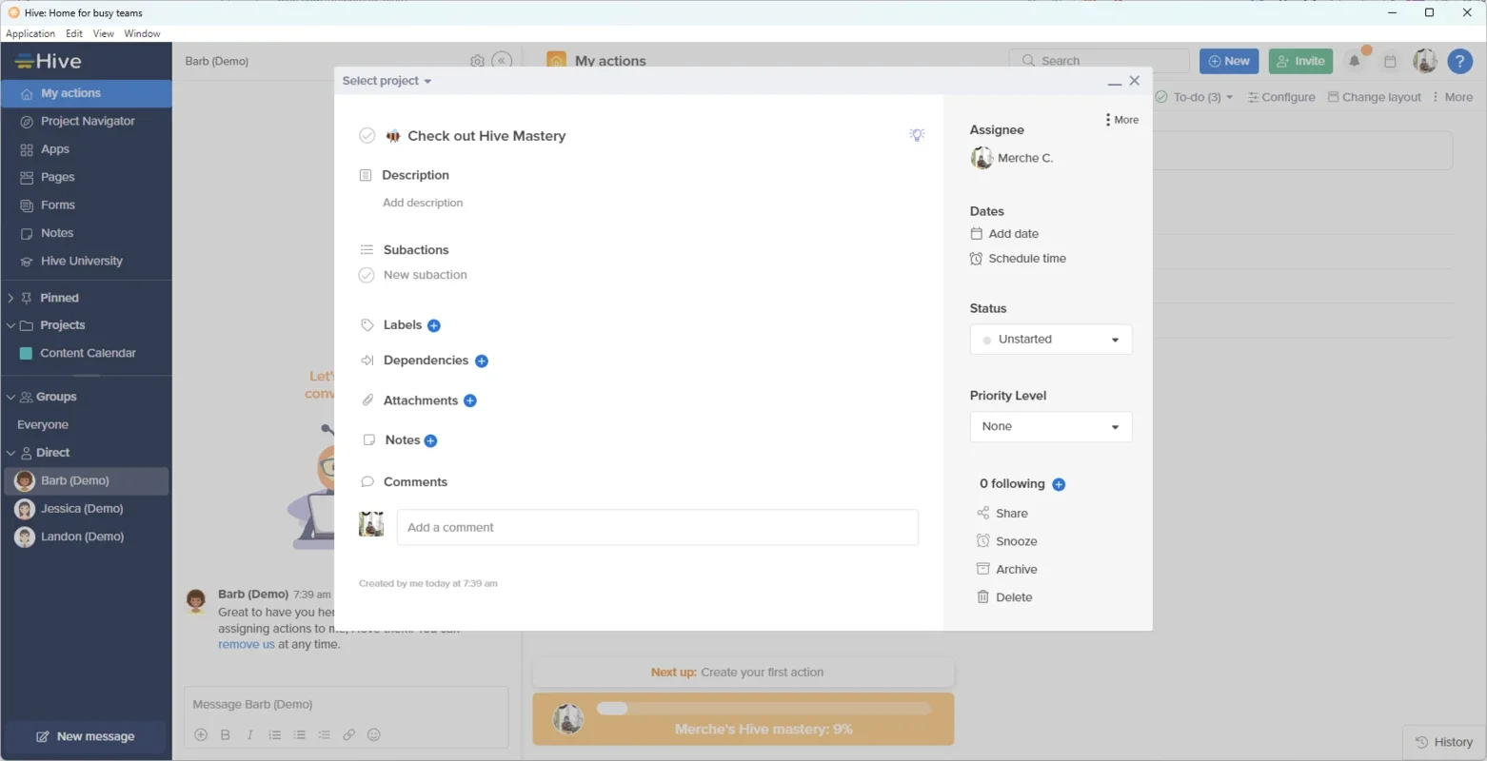Add a dependency with plus icon
The width and height of the screenshot is (1487, 761).
482,361
